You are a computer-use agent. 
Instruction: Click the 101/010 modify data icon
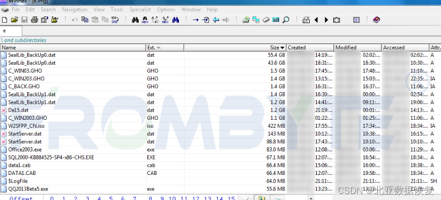click(115, 20)
